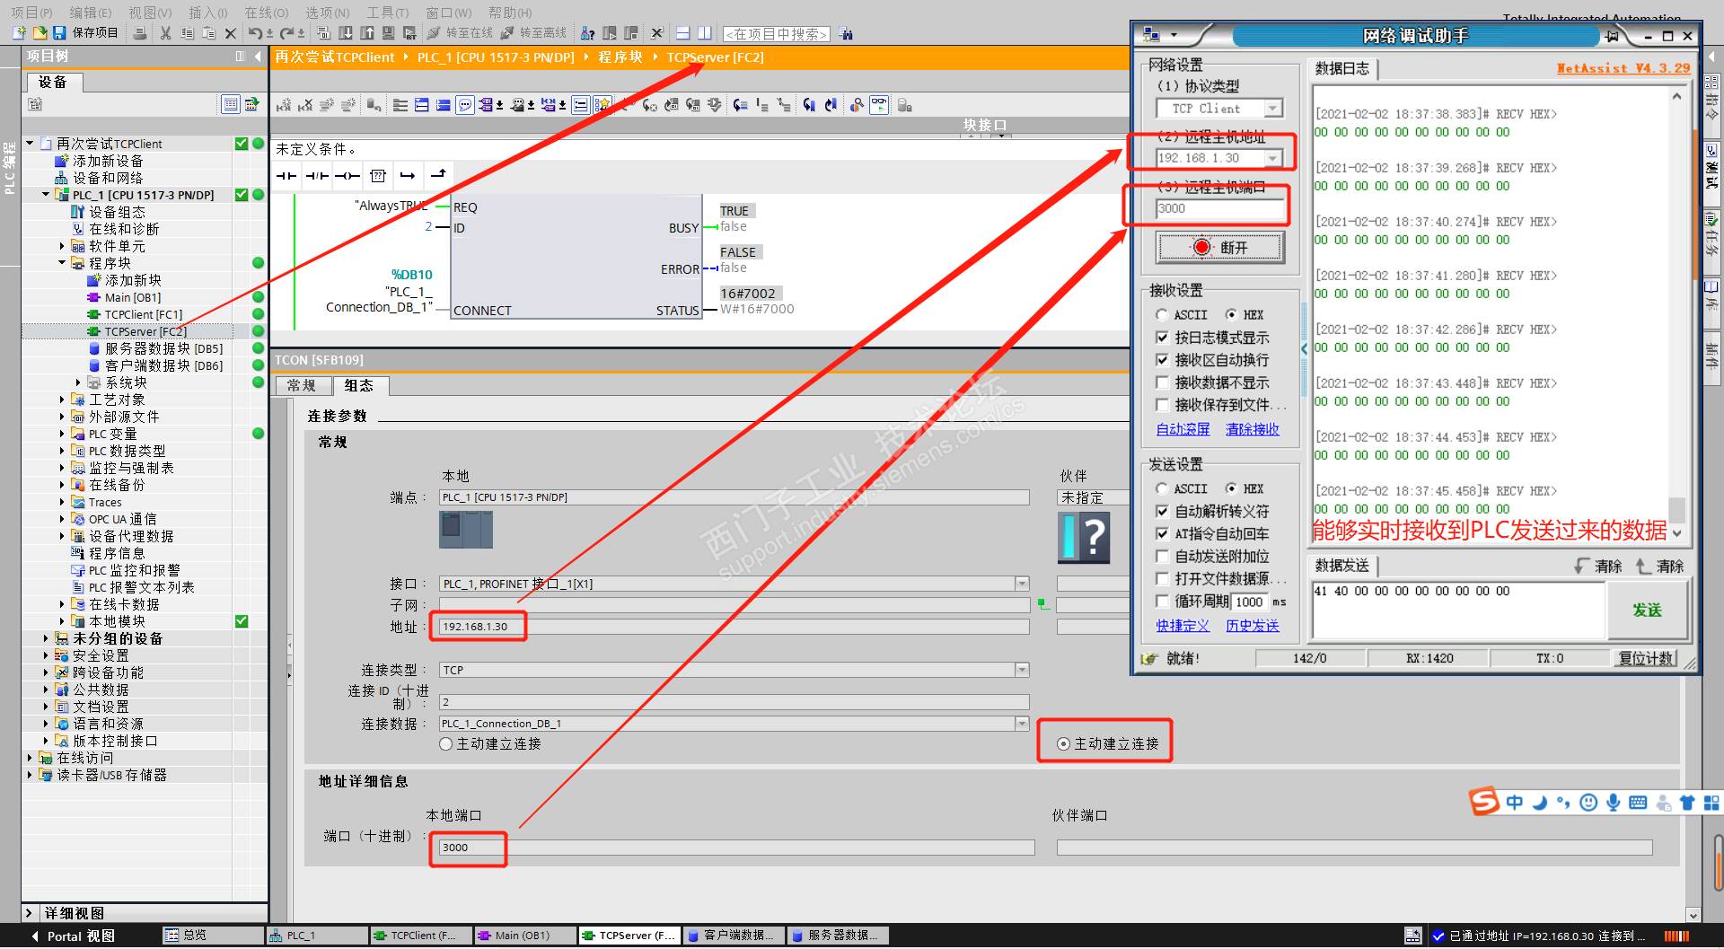Select left 主动建立连接 radio button for local endpoint
1724x949 pixels.
point(445,743)
